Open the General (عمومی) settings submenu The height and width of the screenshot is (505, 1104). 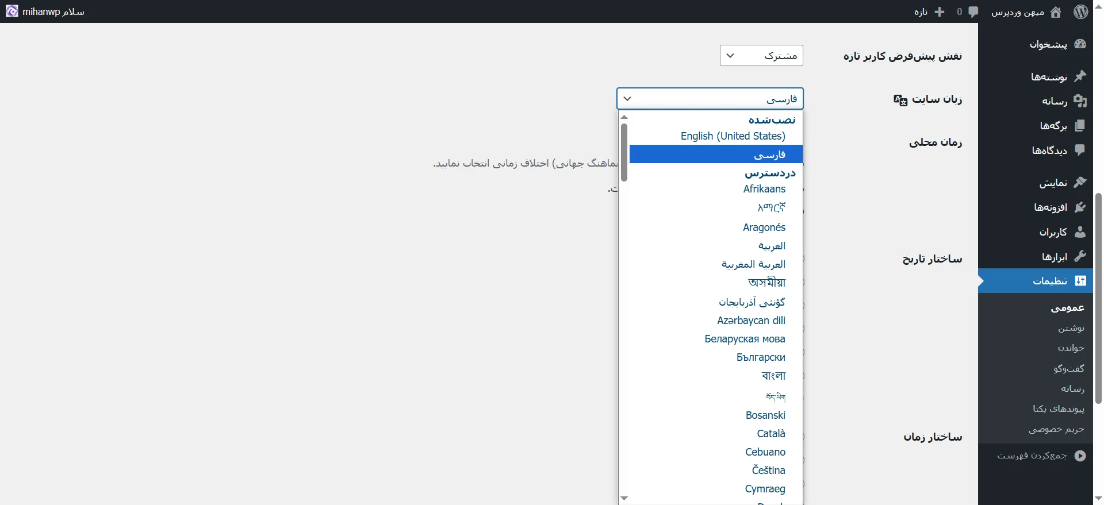point(1068,308)
